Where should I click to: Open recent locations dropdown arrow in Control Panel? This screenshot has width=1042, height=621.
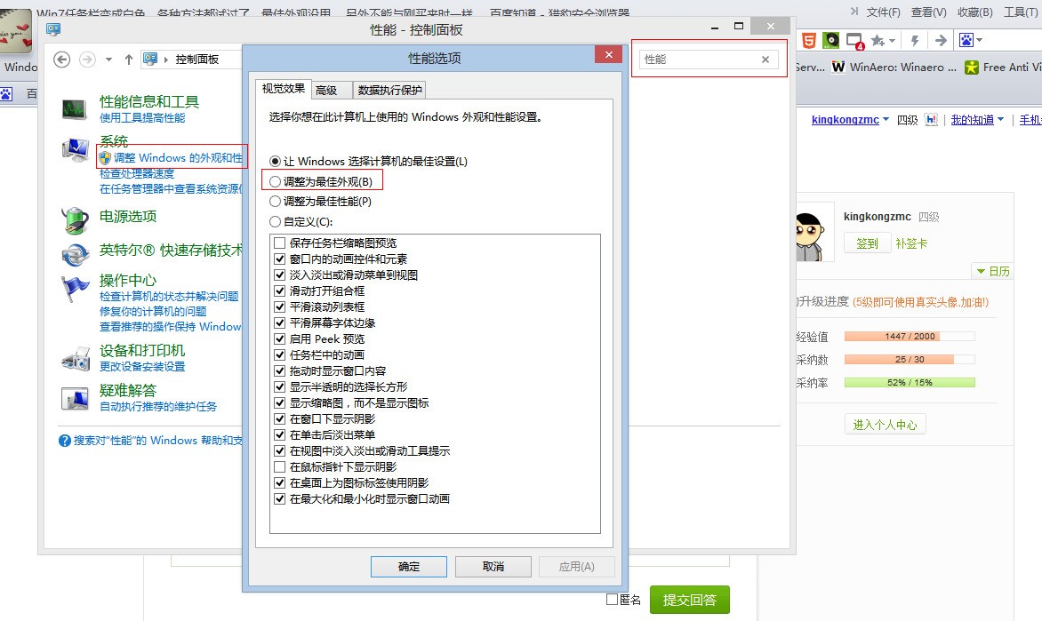coord(109,60)
